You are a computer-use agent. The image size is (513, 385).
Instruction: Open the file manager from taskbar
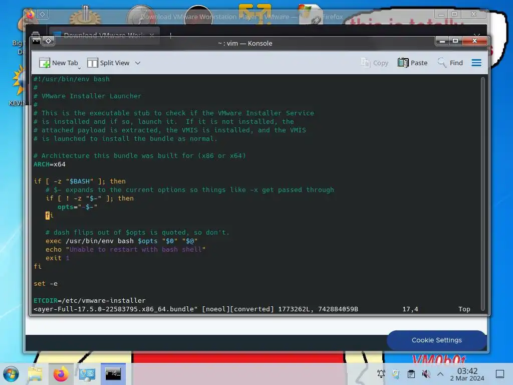(35, 374)
